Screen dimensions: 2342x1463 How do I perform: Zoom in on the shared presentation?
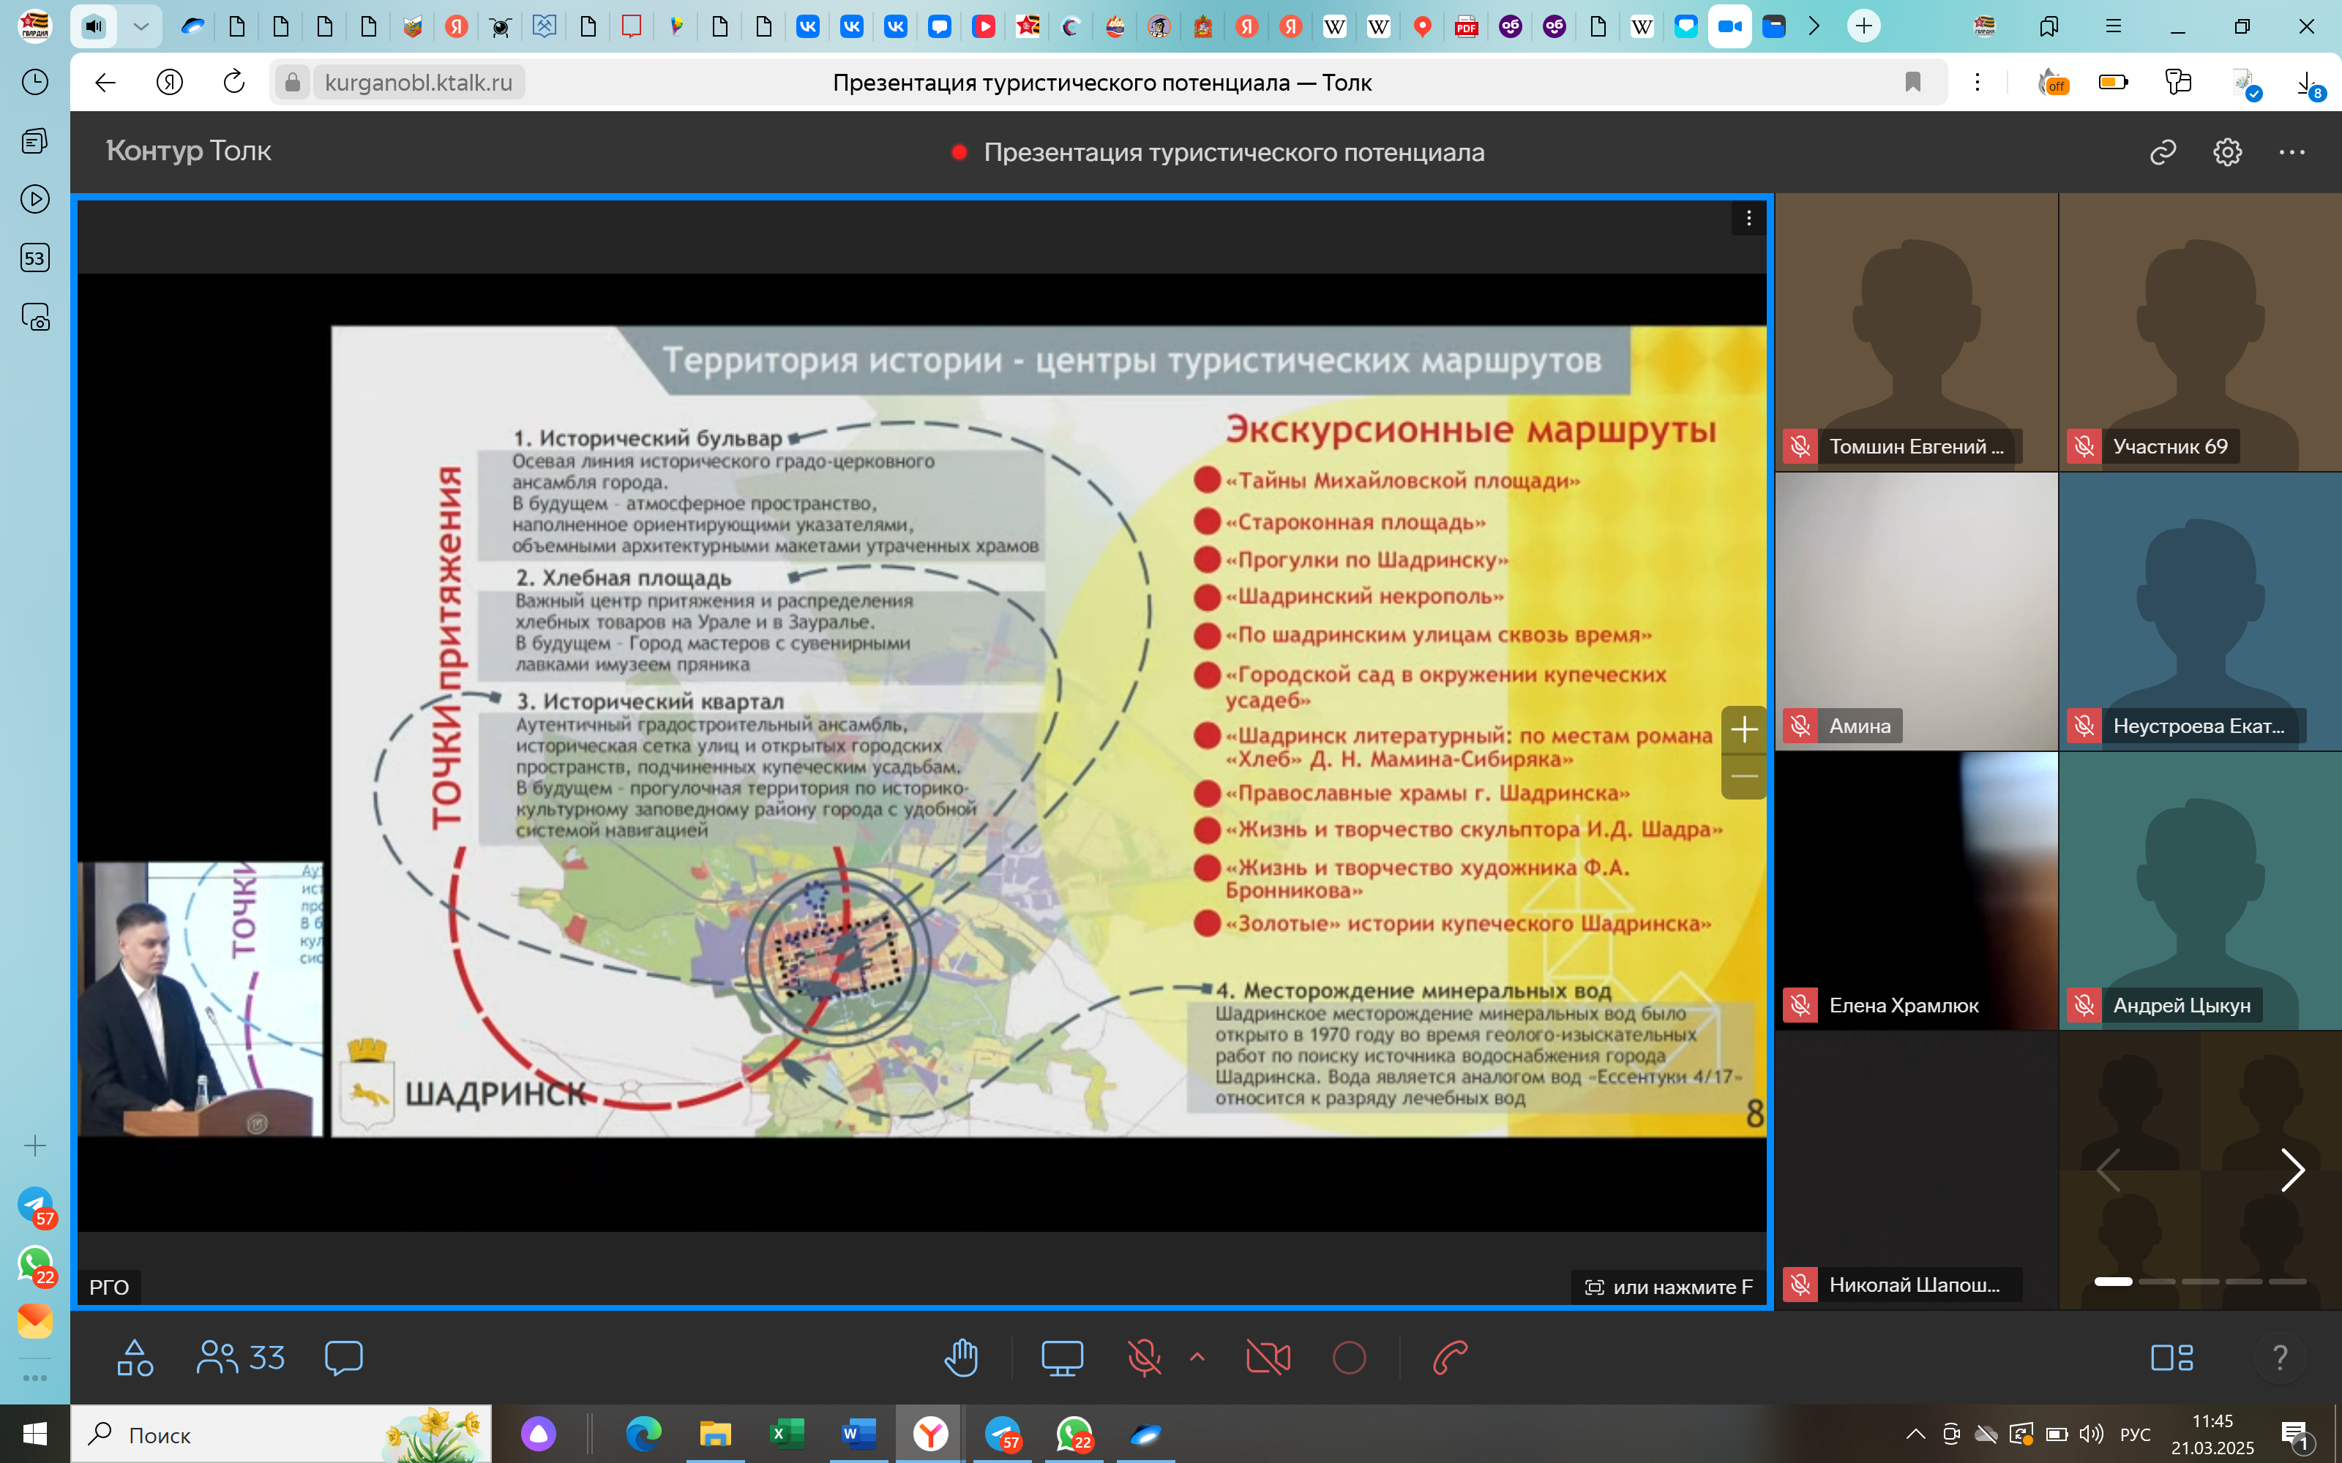click(1744, 729)
